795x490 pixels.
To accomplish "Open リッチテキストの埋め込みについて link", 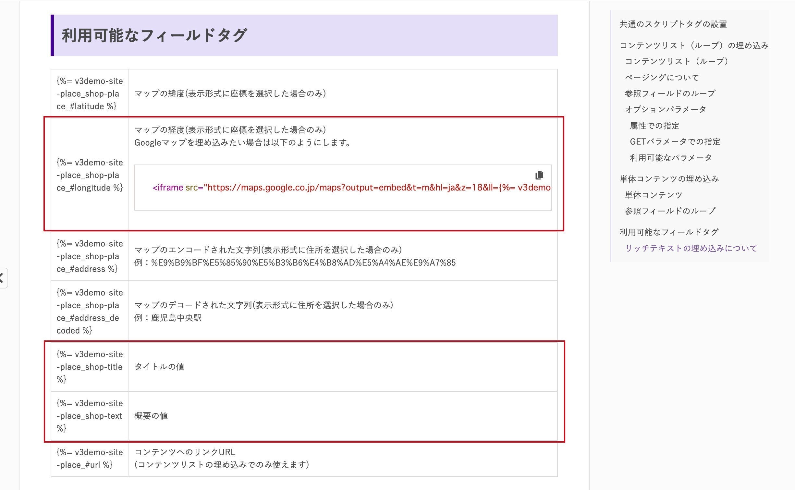I will click(x=691, y=248).
